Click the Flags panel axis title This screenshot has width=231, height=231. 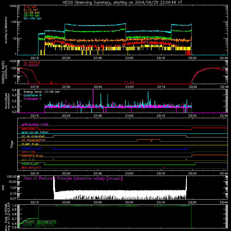[12, 144]
